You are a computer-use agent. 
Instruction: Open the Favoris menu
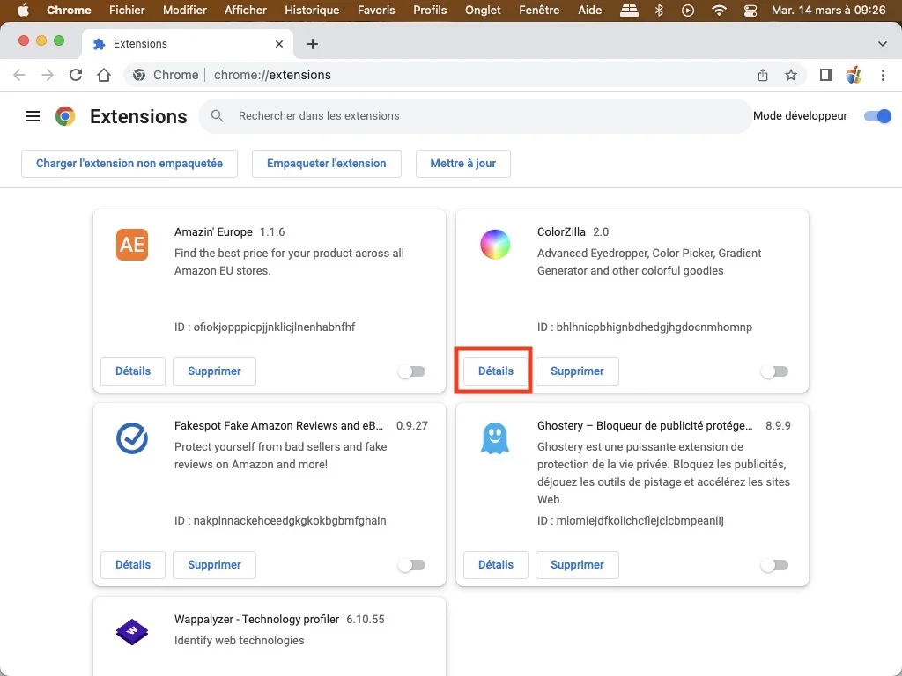(376, 10)
